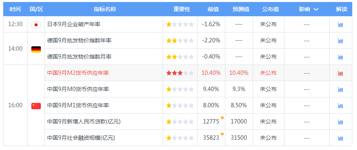
Task: Open chart icon for 德国9月批发物价指数月率
Action: tap(340, 57)
